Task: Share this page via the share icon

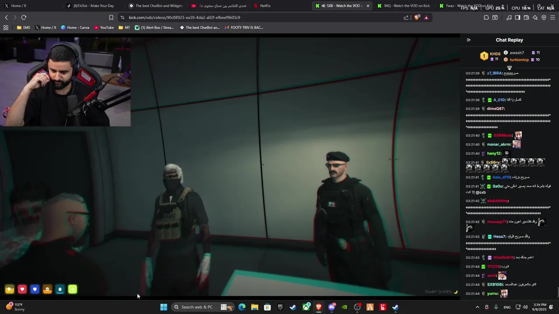Action: (406, 17)
